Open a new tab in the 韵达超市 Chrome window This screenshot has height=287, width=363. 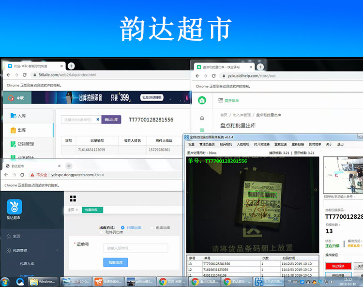[69, 166]
